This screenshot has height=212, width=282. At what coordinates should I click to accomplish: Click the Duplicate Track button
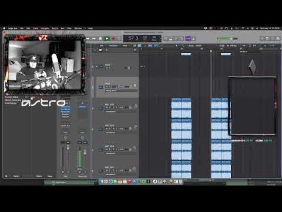click(x=100, y=50)
